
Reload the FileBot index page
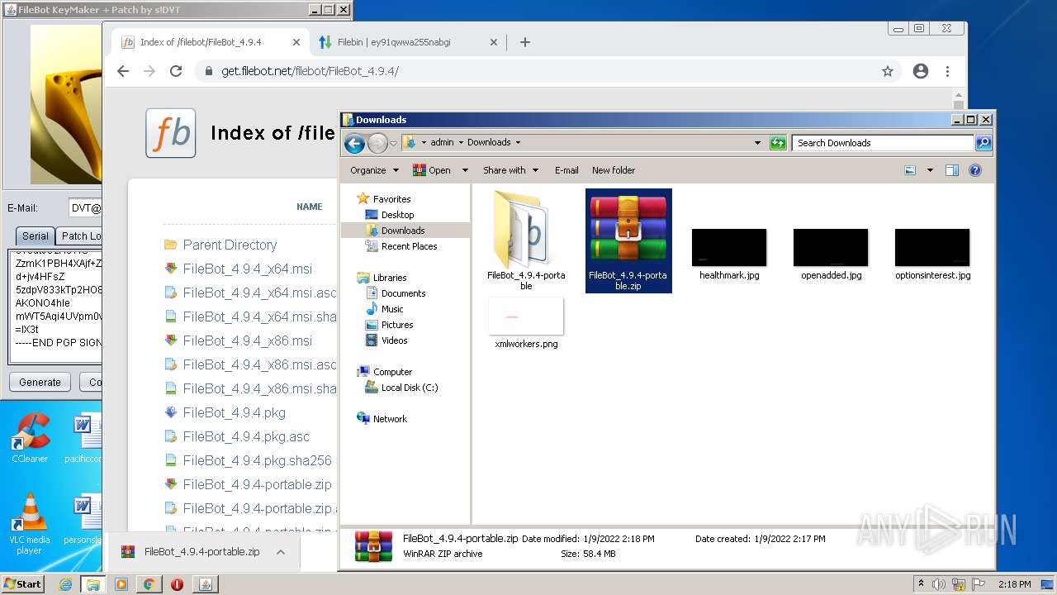click(x=176, y=71)
